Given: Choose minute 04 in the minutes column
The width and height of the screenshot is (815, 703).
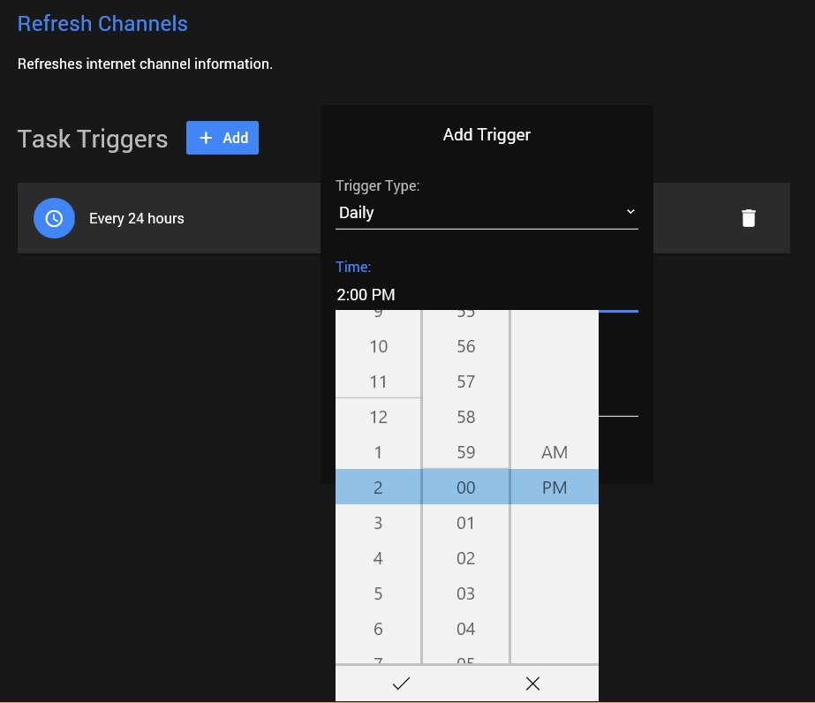Looking at the screenshot, I should pyautogui.click(x=466, y=629).
